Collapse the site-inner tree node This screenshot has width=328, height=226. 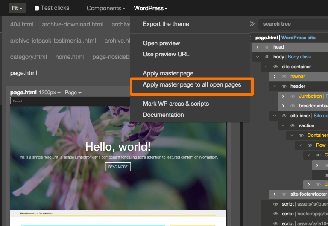[x=275, y=116]
